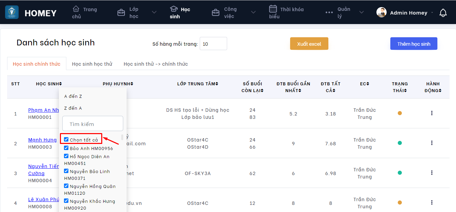Switch to the Học sinh học thử tab
456x212 pixels.
click(92, 64)
